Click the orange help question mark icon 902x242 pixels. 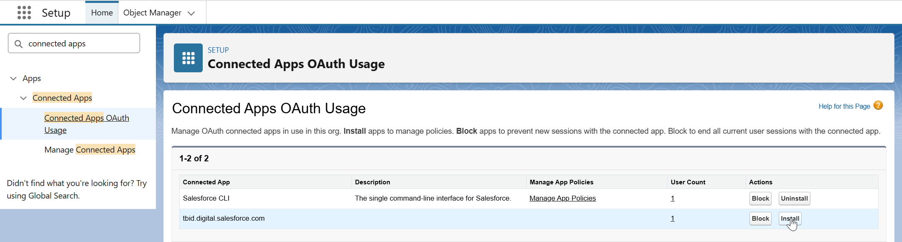tap(878, 105)
